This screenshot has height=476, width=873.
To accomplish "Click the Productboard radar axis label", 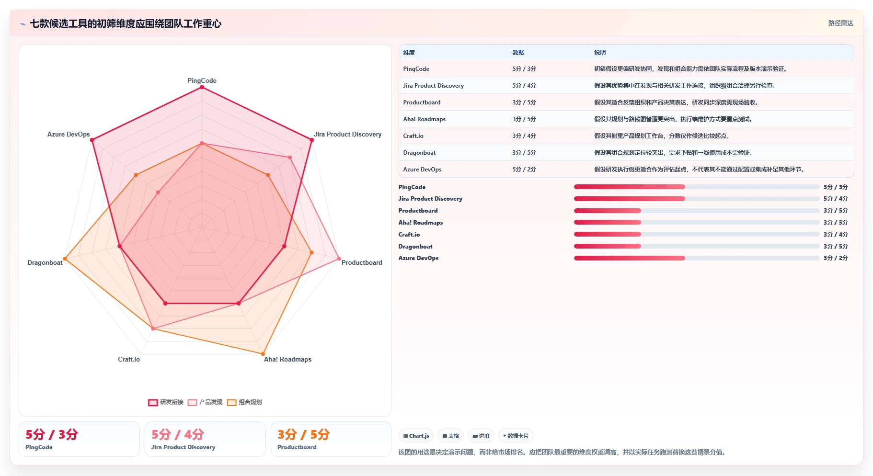I will point(362,262).
